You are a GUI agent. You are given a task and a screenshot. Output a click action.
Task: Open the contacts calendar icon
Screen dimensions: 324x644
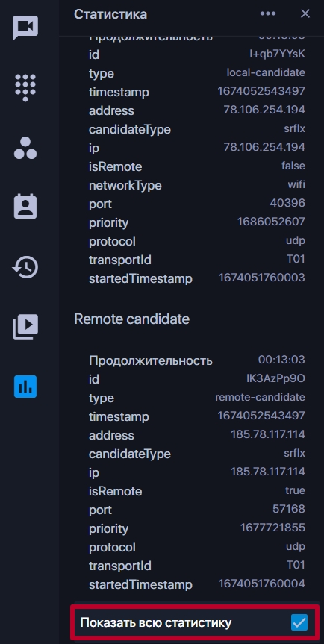click(x=25, y=207)
